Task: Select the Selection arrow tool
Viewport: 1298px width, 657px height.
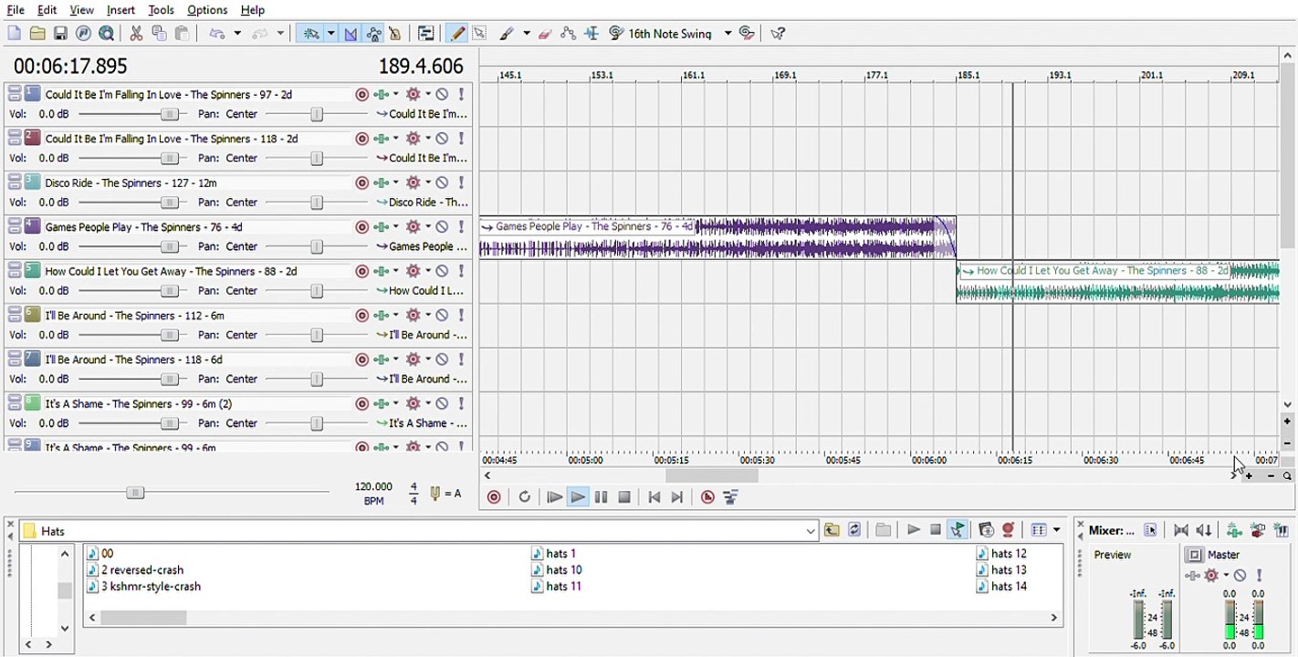Action: point(479,34)
